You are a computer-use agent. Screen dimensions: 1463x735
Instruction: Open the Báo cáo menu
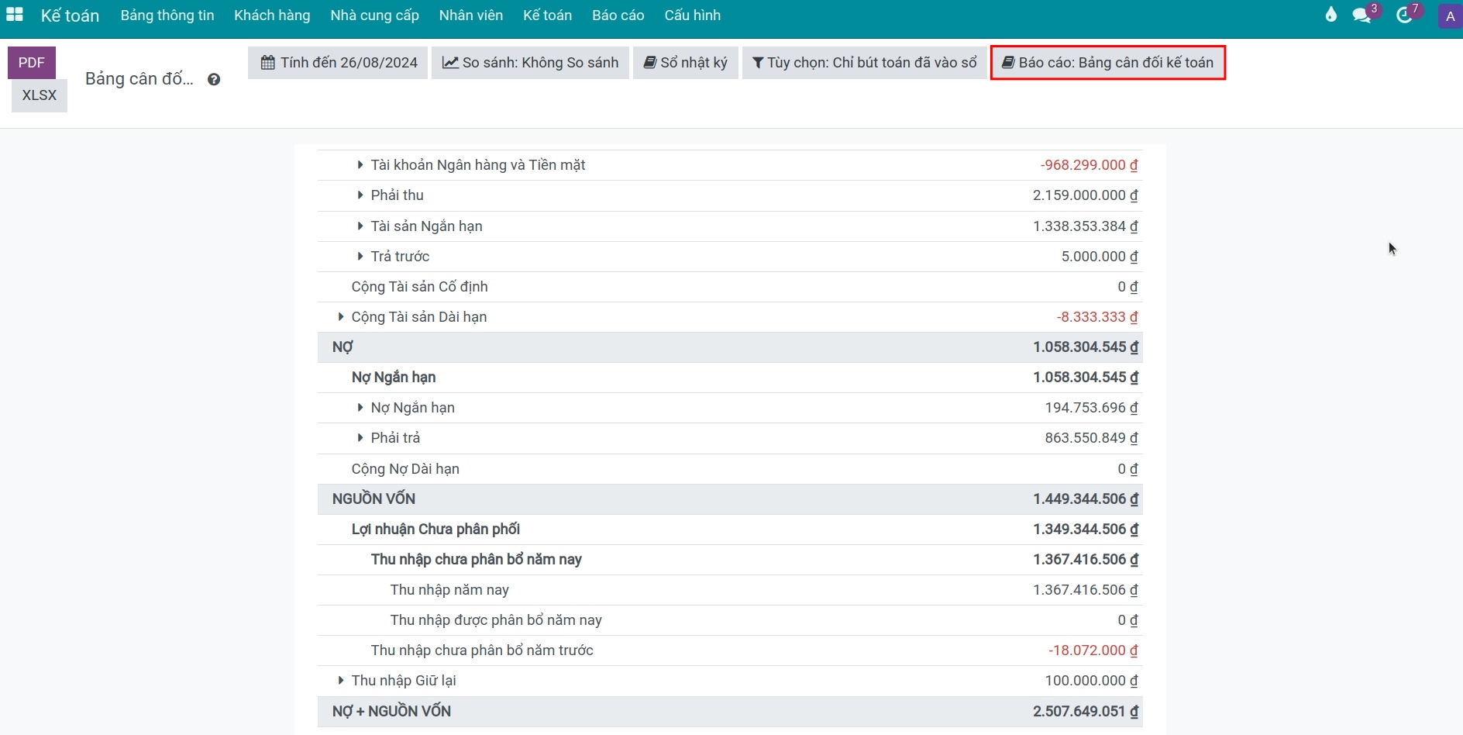tap(618, 16)
